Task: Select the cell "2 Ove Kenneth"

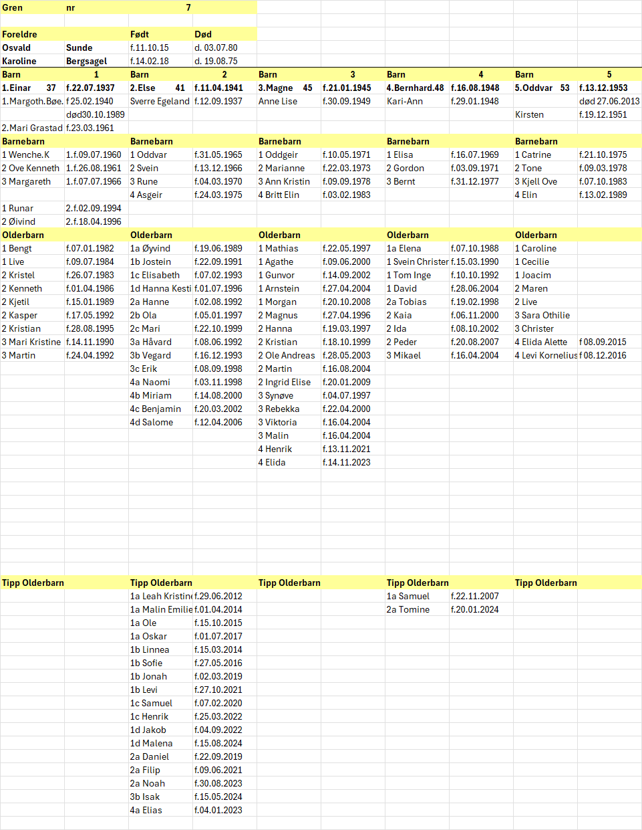Action: click(x=32, y=168)
